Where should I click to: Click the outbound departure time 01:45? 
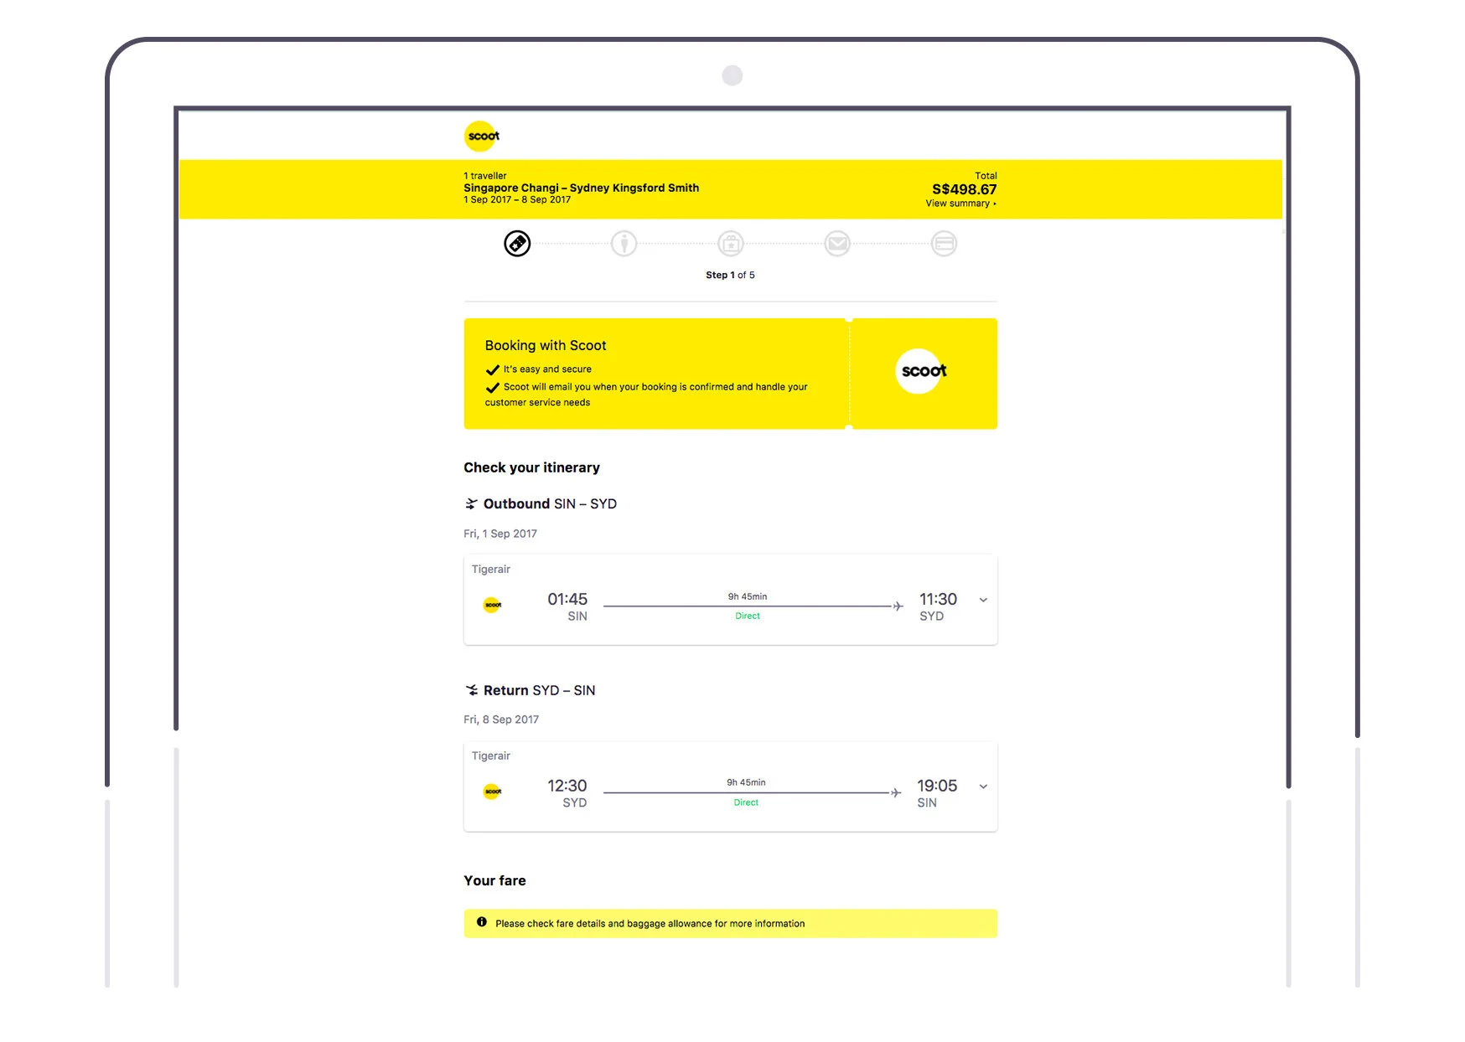click(567, 599)
